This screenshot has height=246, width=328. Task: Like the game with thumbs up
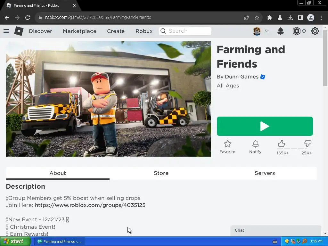(x=281, y=144)
